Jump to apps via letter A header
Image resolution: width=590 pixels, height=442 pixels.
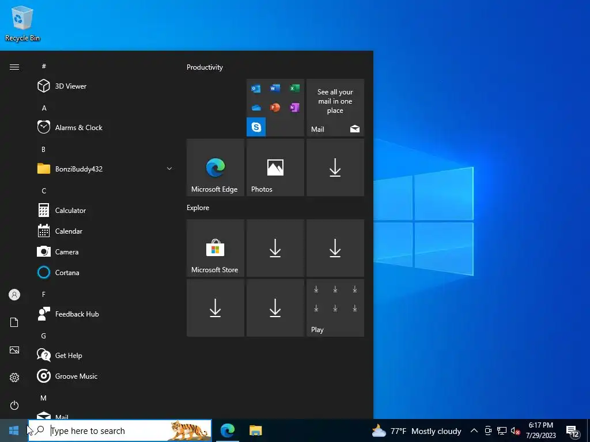click(x=44, y=108)
